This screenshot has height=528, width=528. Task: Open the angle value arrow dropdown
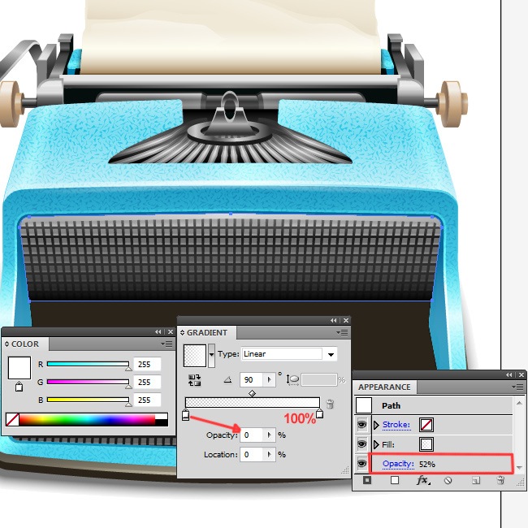point(270,380)
